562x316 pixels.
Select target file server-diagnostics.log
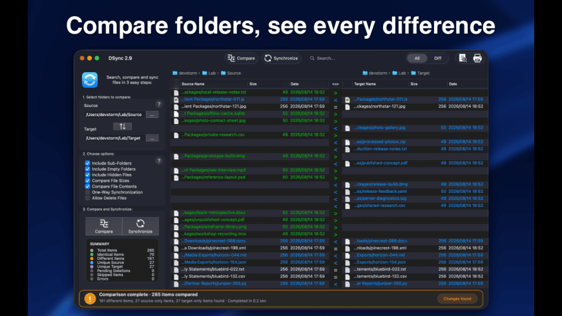(380, 199)
